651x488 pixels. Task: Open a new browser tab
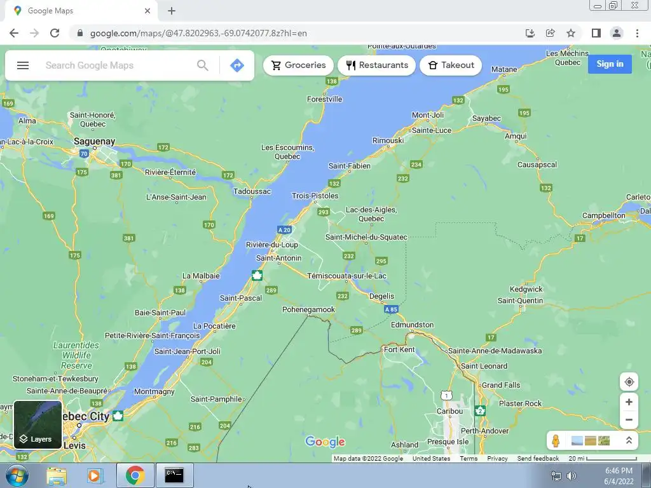pos(172,11)
